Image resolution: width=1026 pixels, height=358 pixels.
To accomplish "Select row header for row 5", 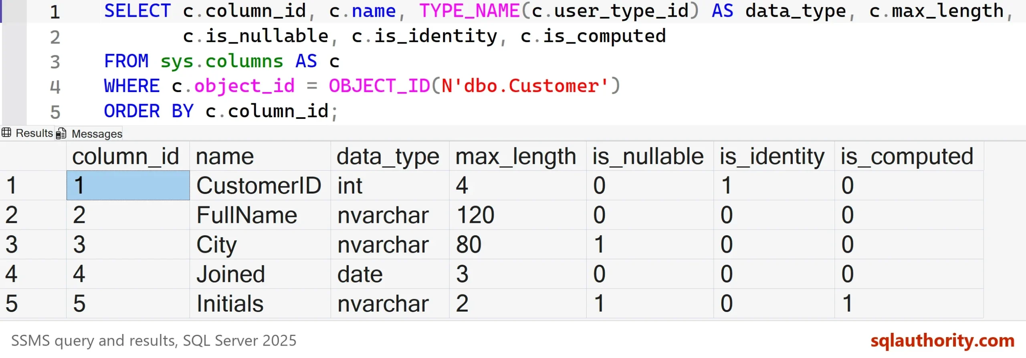I will [33, 304].
